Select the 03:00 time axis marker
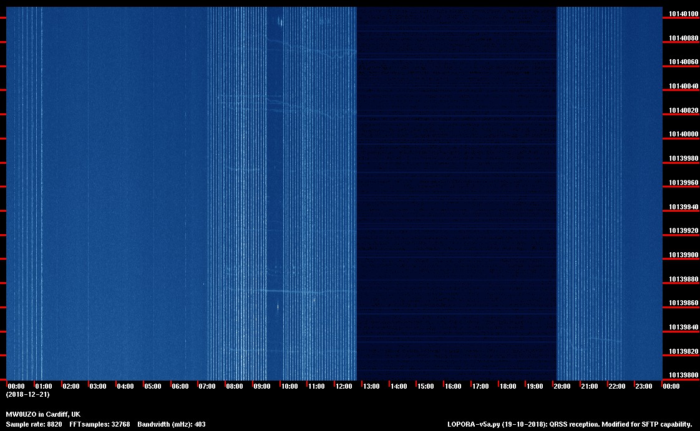Screen dimensions: 700x431 (98, 387)
